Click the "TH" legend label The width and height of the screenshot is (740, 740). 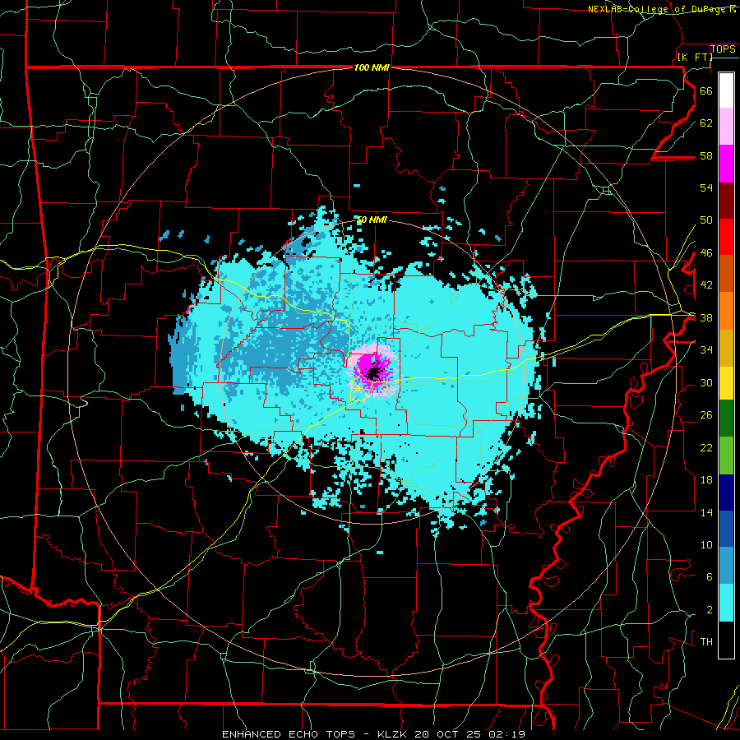point(706,642)
